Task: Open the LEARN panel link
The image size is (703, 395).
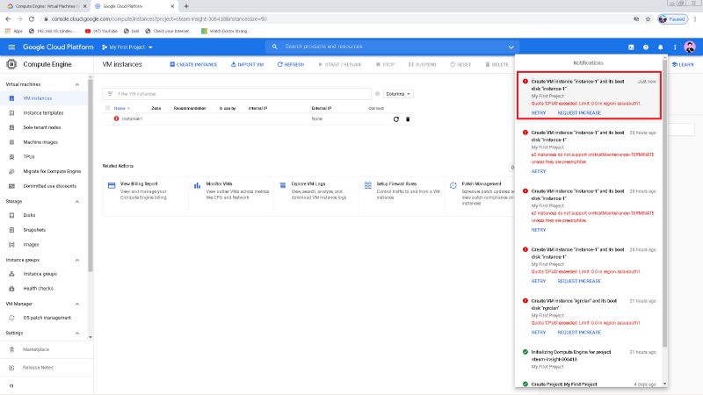Action: (x=683, y=64)
